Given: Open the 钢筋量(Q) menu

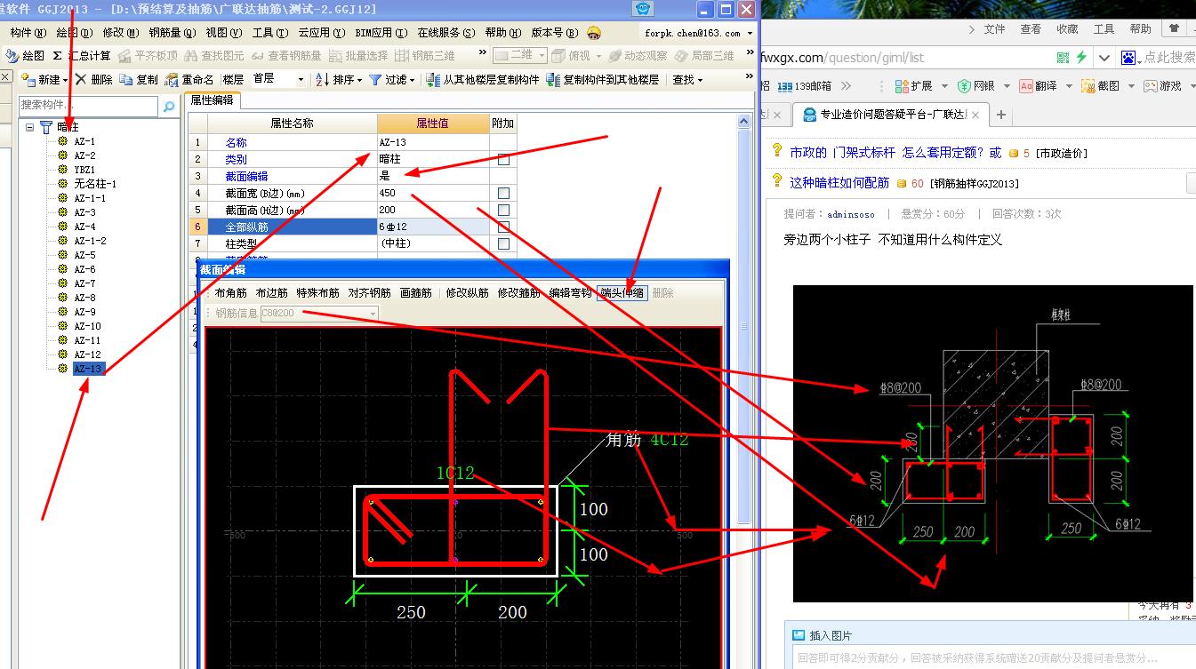Looking at the screenshot, I should pos(172,33).
